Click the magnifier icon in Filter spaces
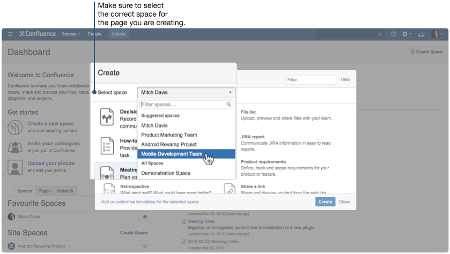 (x=228, y=104)
